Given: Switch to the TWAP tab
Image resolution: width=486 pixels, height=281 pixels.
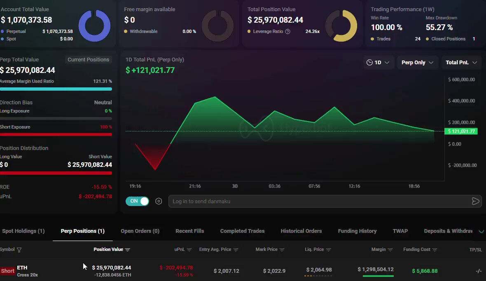Looking at the screenshot, I should [x=400, y=231].
